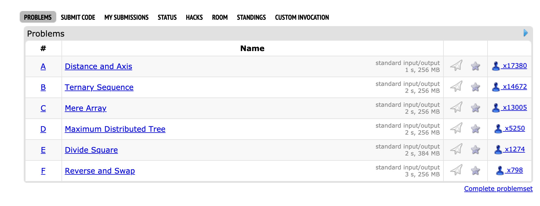540x206 pixels.
Task: Toggle favorite star for Reverse and Swap
Action: (x=475, y=171)
